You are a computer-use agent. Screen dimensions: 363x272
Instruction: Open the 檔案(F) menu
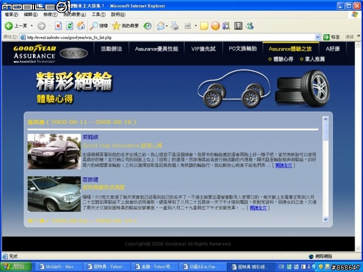point(11,15)
